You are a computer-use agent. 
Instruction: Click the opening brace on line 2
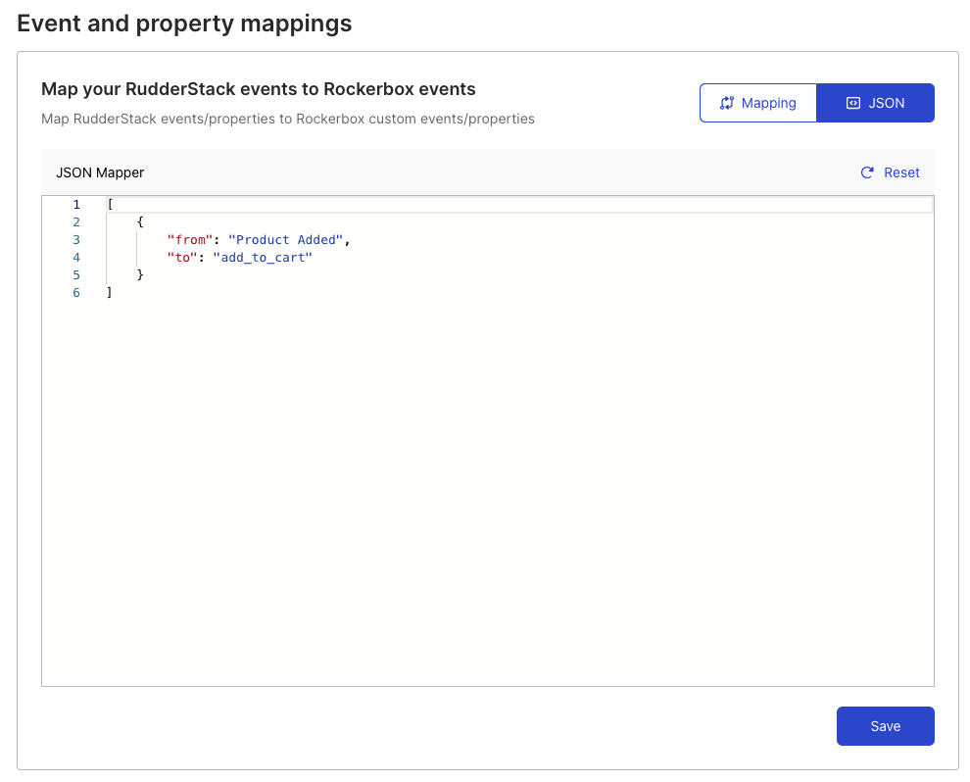pos(140,221)
